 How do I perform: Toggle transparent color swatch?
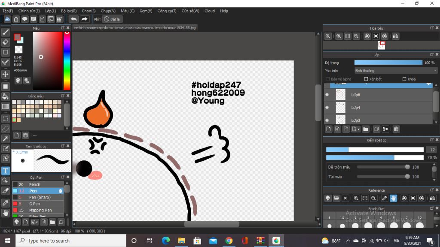(18, 50)
